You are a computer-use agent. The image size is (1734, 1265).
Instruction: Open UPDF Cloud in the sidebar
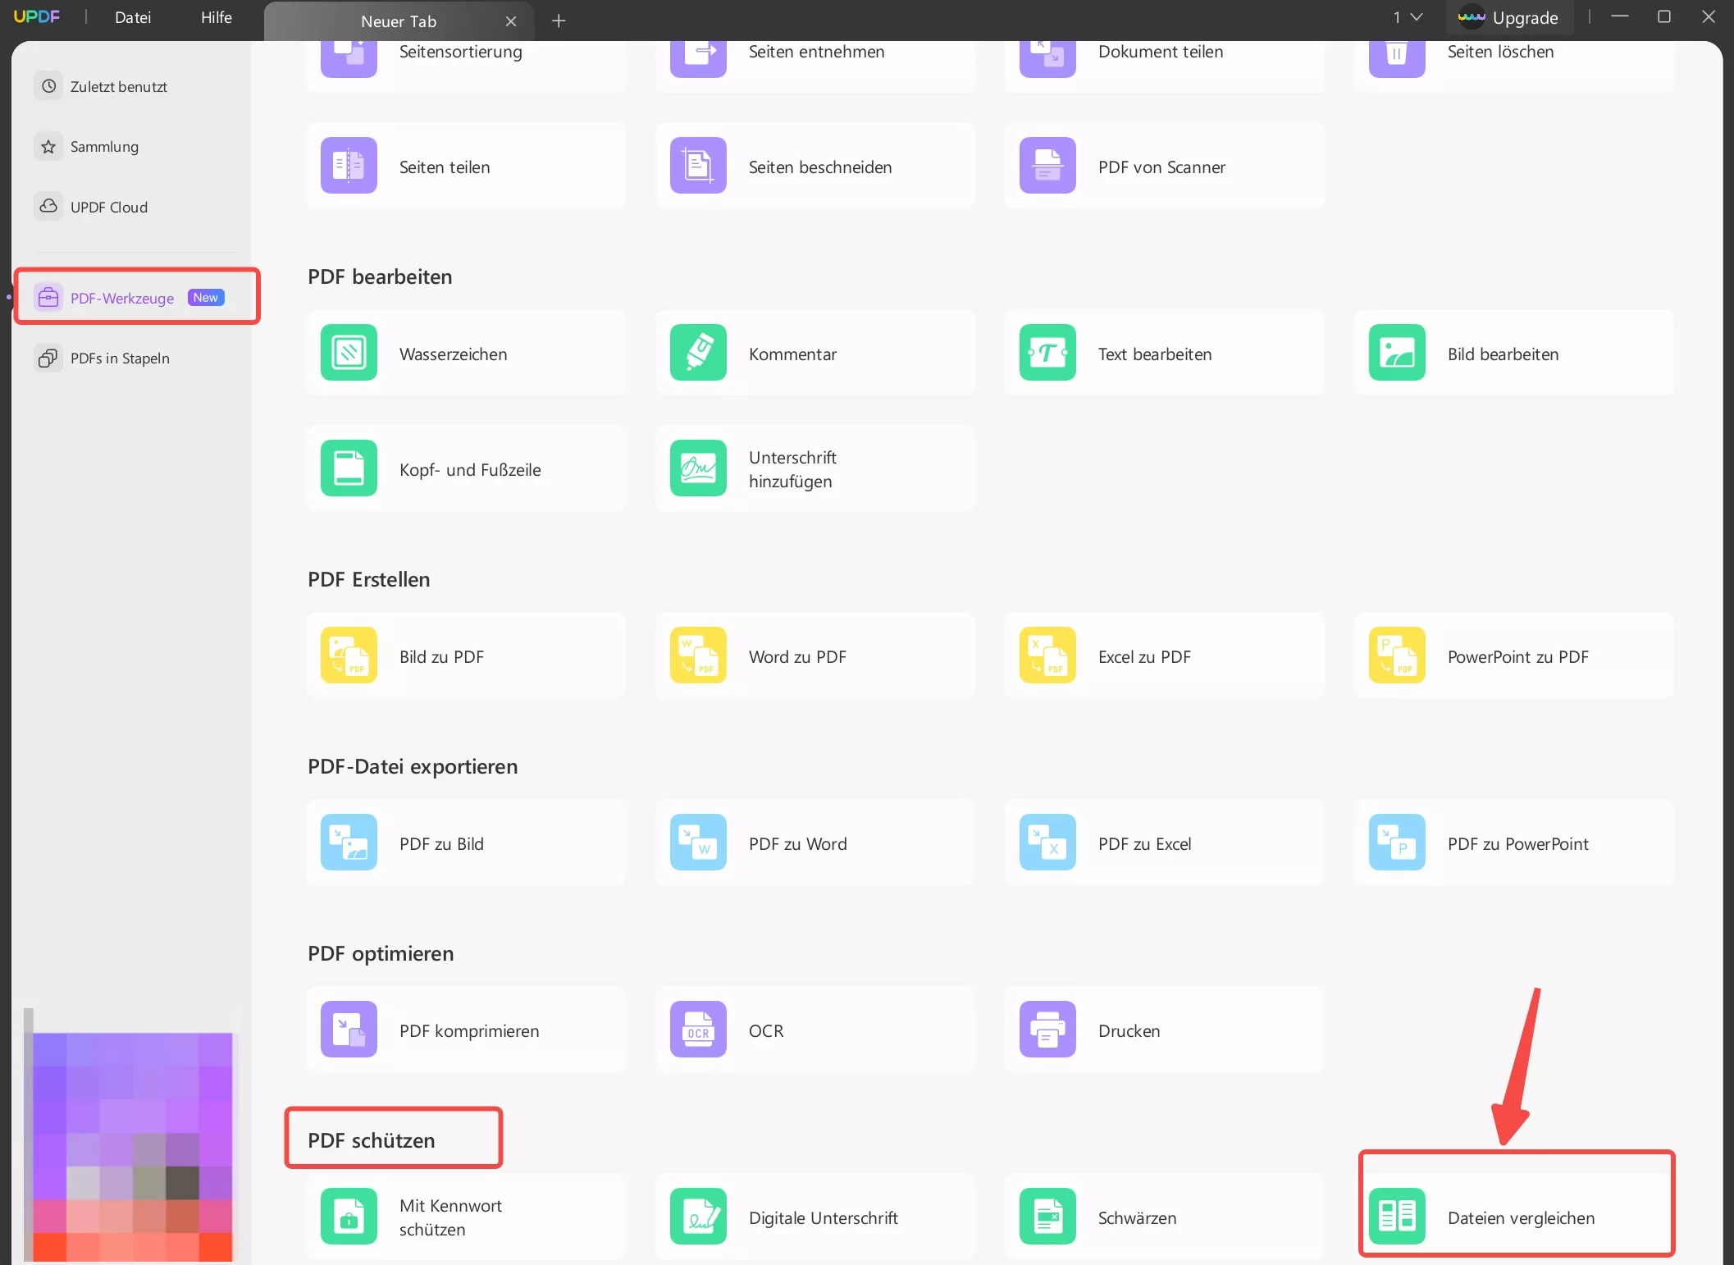[x=108, y=207]
